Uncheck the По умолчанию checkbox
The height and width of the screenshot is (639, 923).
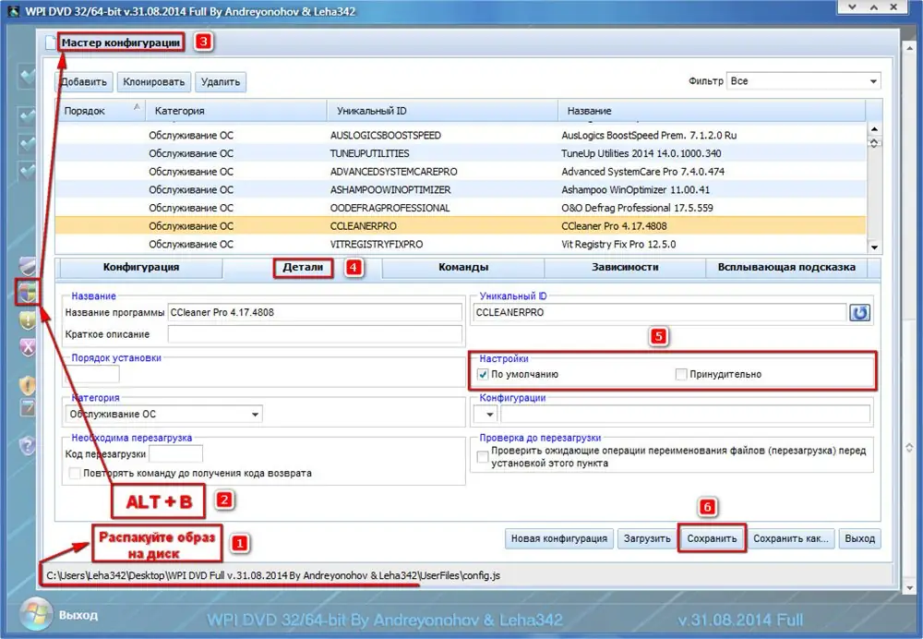coord(482,374)
